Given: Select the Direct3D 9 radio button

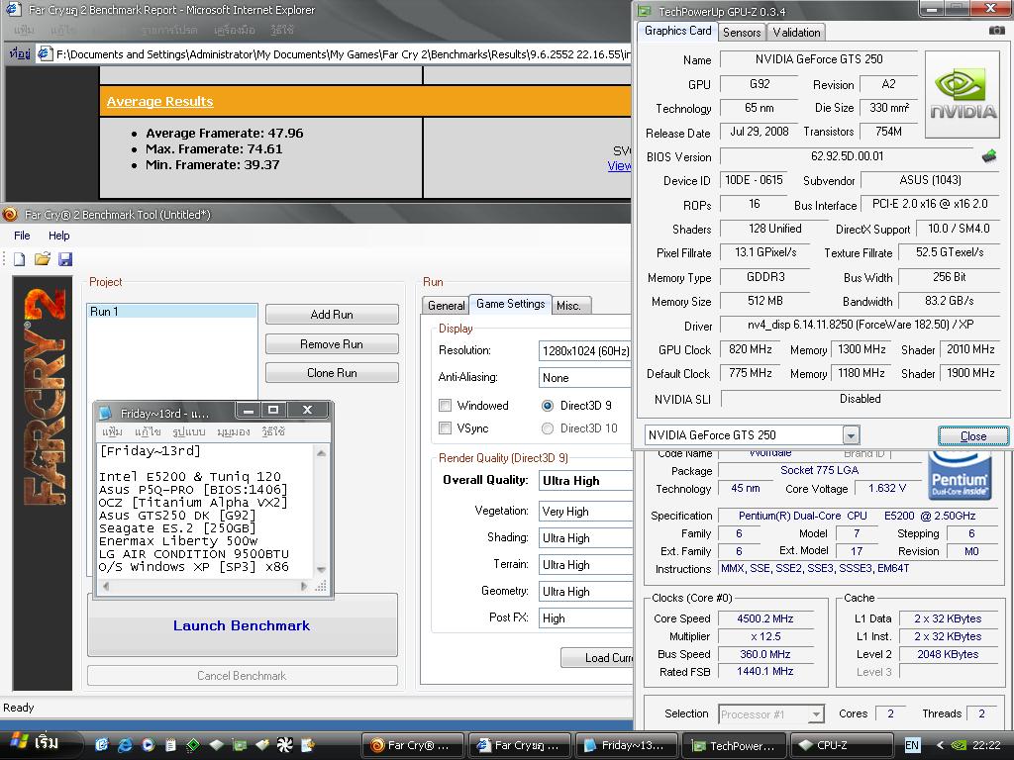Looking at the screenshot, I should [x=548, y=406].
